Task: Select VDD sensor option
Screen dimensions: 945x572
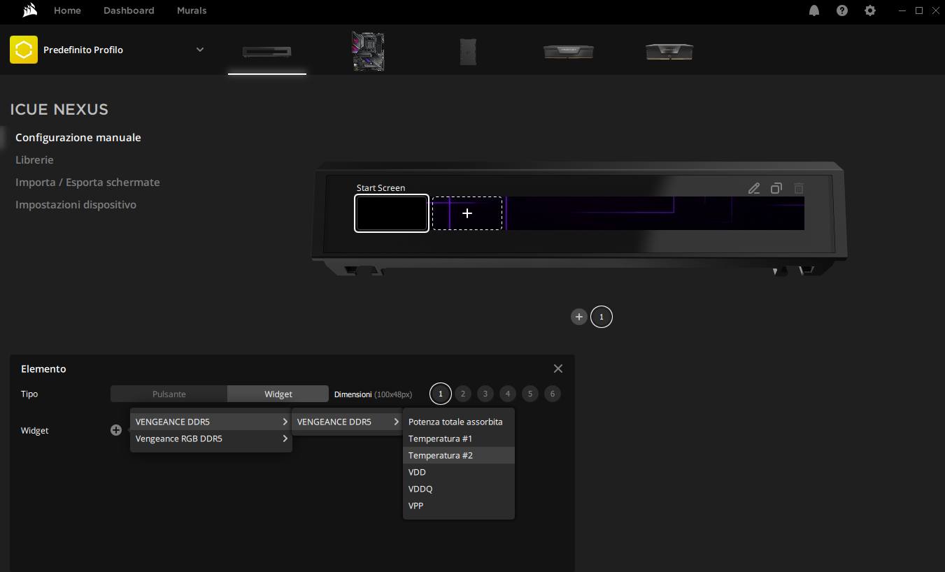Action: [x=459, y=472]
